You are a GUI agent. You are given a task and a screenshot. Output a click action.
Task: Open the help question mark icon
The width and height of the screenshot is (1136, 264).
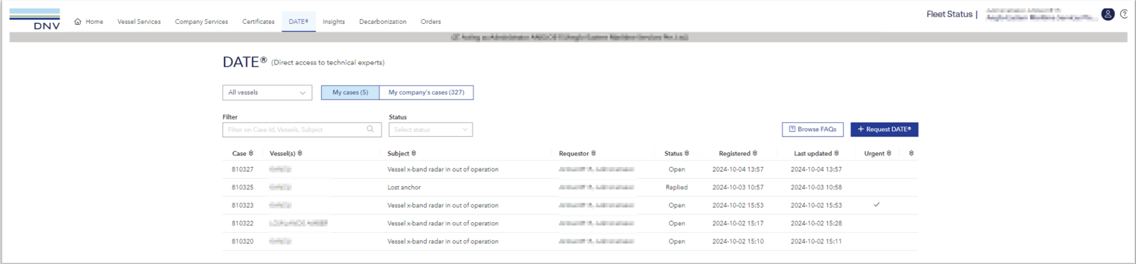[x=1124, y=14]
